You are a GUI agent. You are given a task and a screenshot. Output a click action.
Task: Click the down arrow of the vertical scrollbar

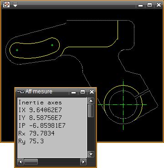pyautogui.click(x=91, y=154)
